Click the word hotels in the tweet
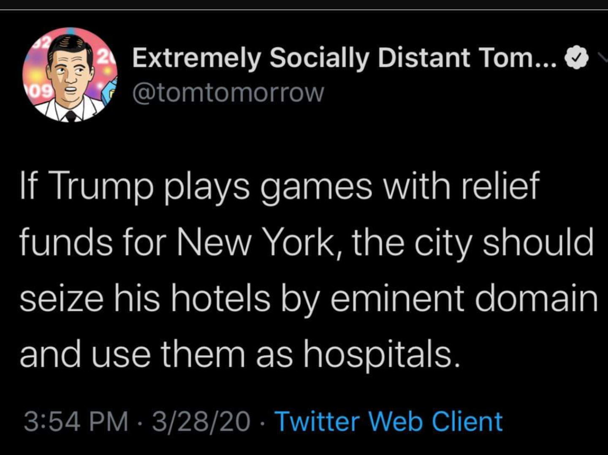The width and height of the screenshot is (608, 455). tap(220, 299)
